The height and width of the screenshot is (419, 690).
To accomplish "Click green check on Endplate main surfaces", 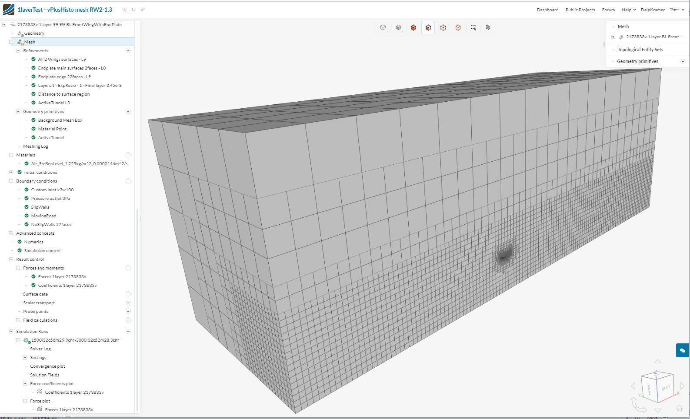I will pos(33,68).
